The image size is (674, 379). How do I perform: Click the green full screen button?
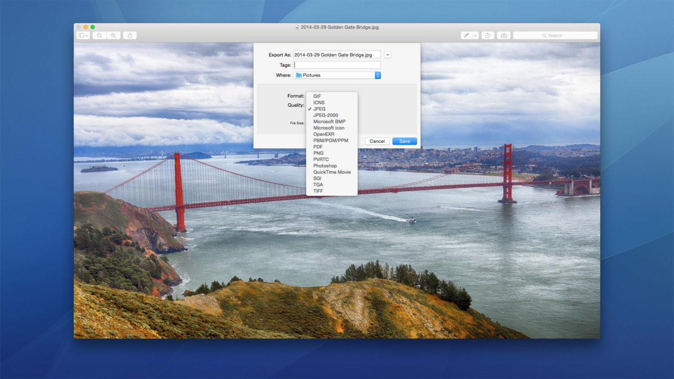pyautogui.click(x=93, y=27)
